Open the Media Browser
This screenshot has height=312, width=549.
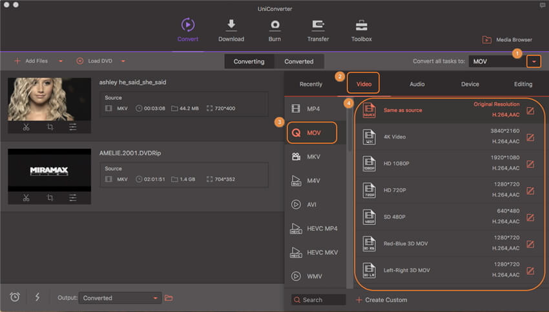coord(507,40)
